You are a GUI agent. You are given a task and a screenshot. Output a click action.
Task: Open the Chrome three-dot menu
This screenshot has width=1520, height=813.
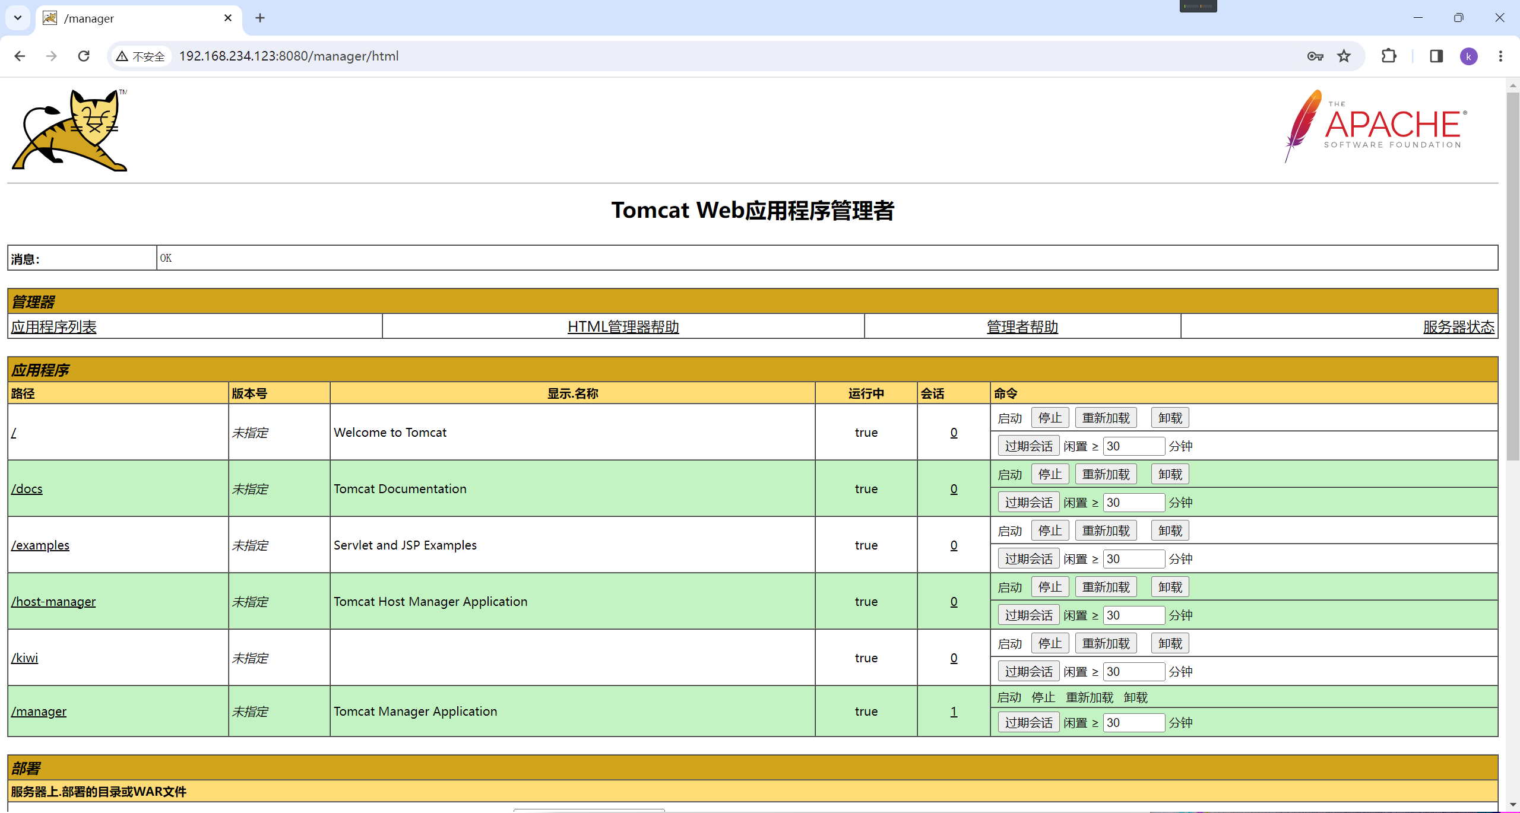click(x=1500, y=56)
